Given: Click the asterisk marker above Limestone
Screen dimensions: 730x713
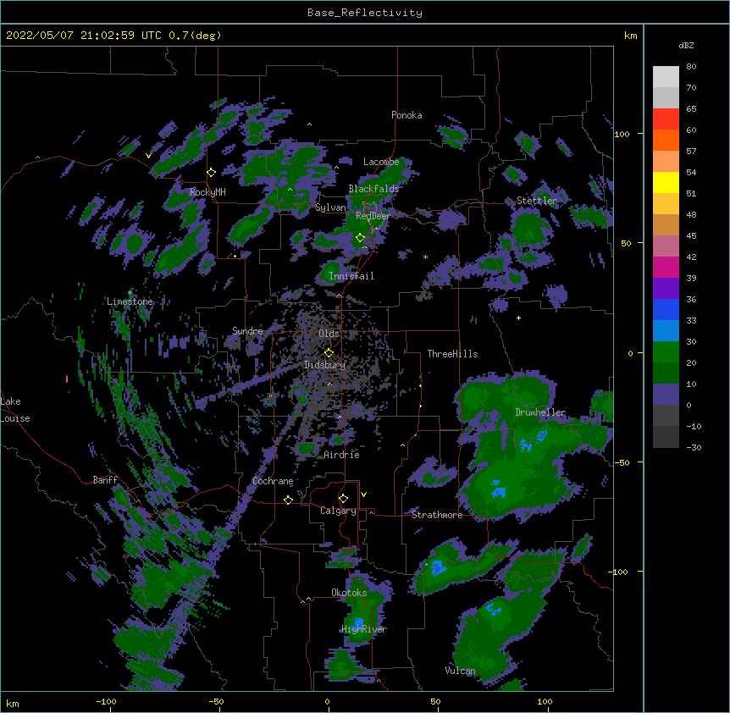Looking at the screenshot, I should point(130,293).
